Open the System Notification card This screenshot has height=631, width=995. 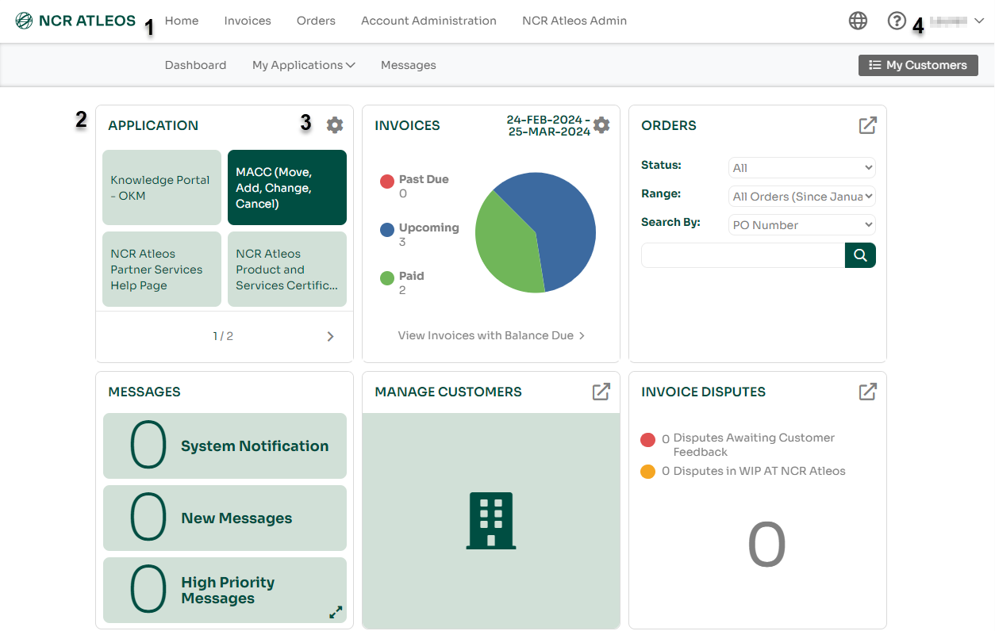225,446
